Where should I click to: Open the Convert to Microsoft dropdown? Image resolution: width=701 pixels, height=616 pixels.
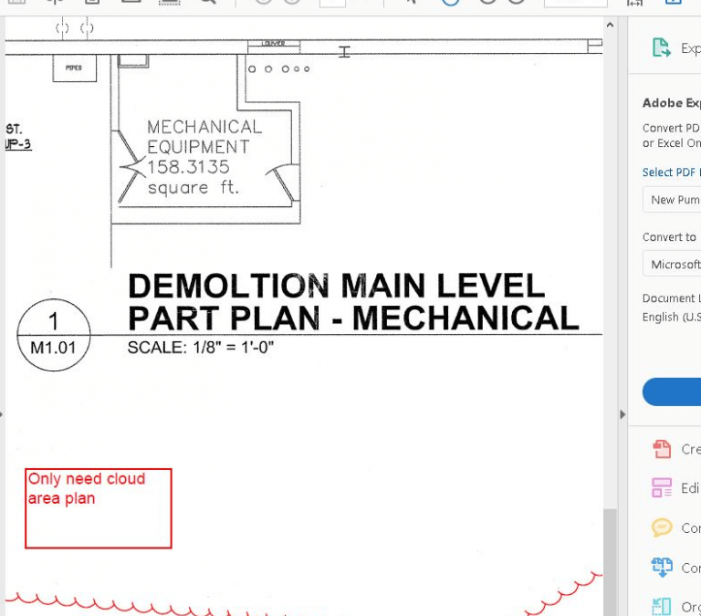click(672, 264)
